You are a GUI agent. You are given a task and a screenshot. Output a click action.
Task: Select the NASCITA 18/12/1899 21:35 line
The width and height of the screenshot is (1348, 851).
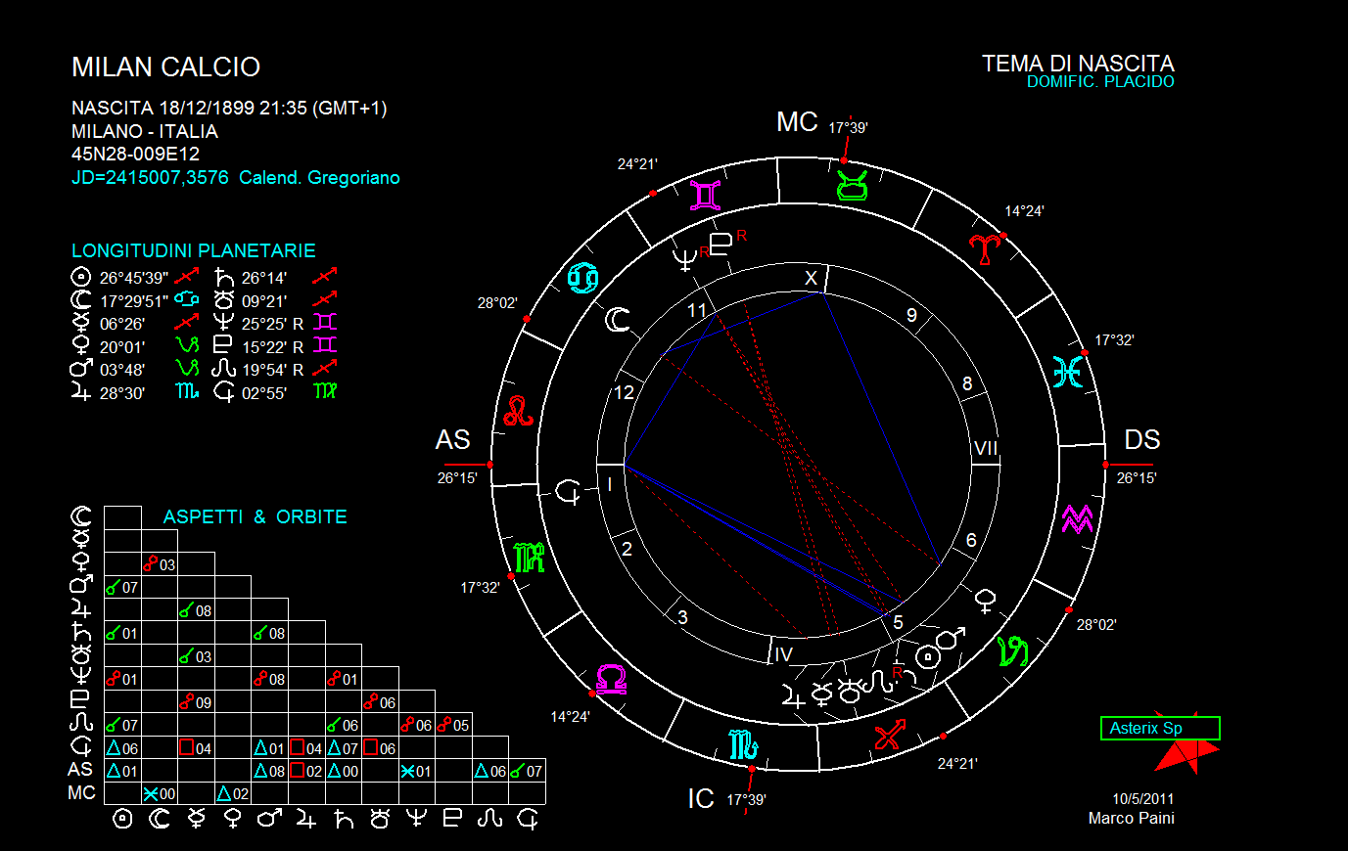pos(229,109)
